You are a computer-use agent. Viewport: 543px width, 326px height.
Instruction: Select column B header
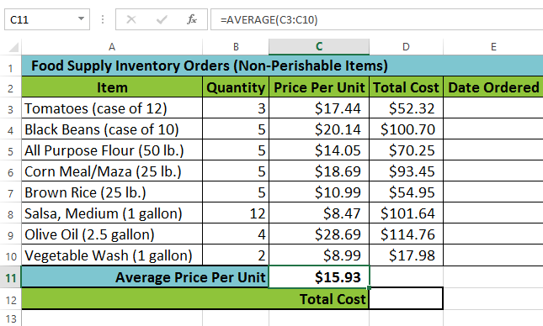[236, 47]
